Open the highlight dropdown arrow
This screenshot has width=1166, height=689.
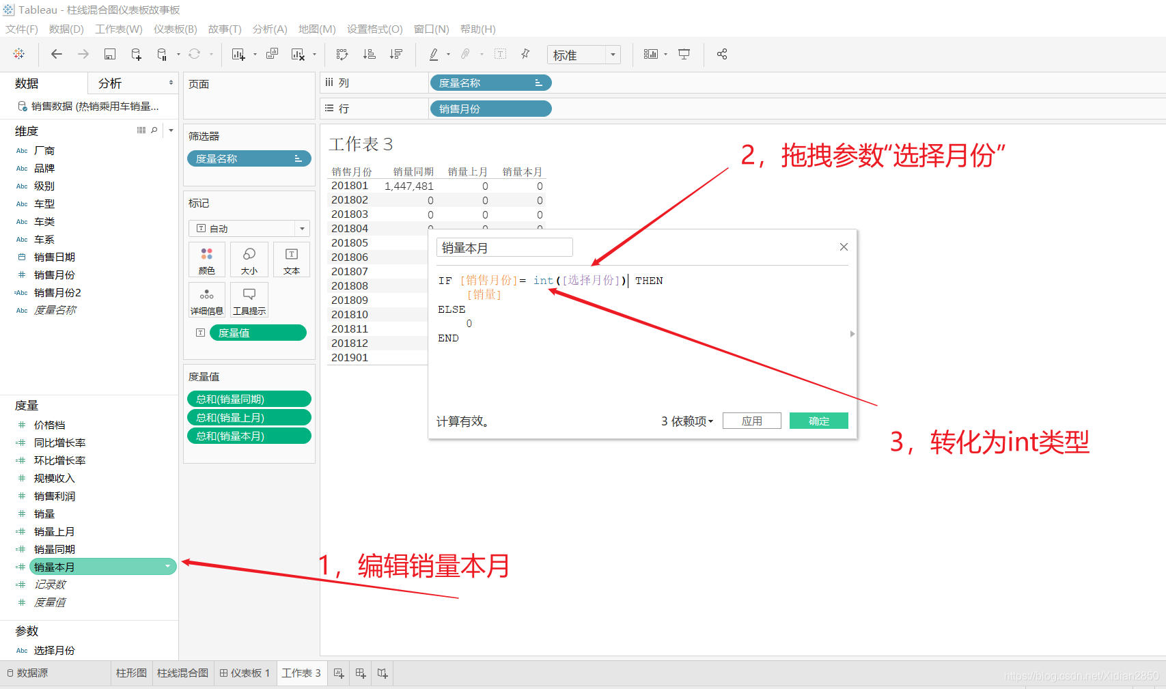click(449, 55)
